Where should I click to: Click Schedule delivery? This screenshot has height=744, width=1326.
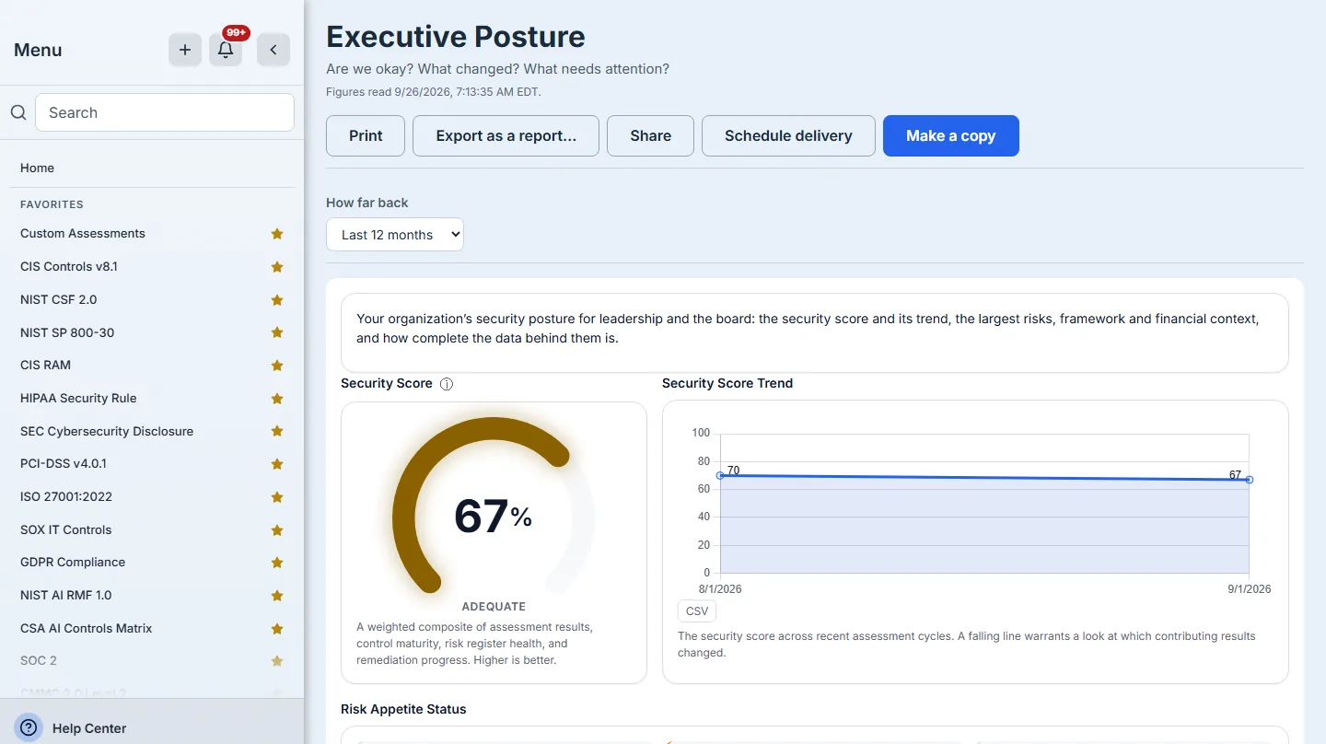(788, 135)
